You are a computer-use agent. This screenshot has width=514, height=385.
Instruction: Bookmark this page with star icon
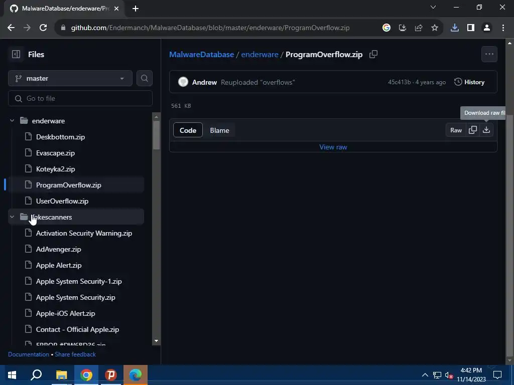coord(435,28)
